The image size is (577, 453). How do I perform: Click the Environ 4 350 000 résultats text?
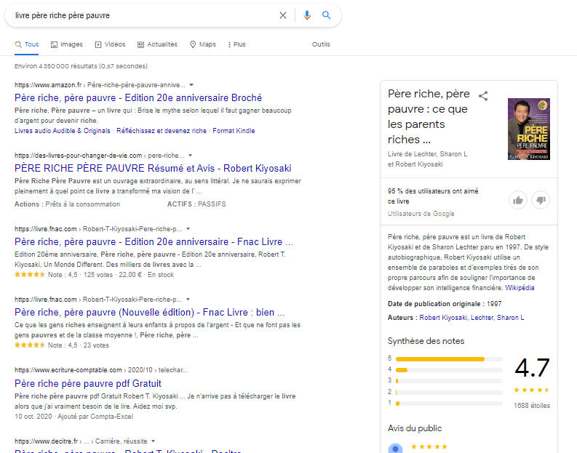(x=81, y=66)
